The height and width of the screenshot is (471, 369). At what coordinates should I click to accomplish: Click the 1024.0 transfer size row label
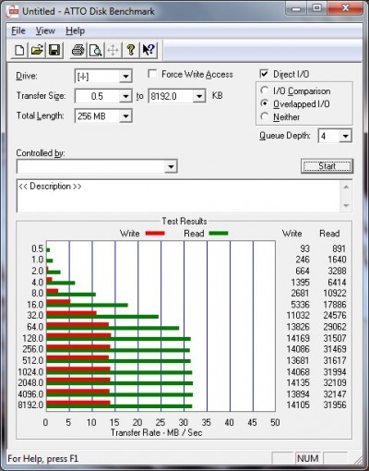coord(30,372)
